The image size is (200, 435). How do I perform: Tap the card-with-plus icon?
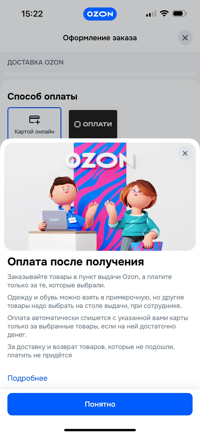(x=35, y=119)
